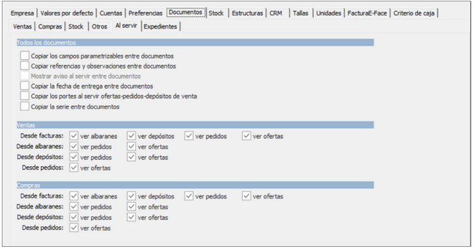Select the Documentos tab
Screen dimensions: 474x250
tap(186, 13)
